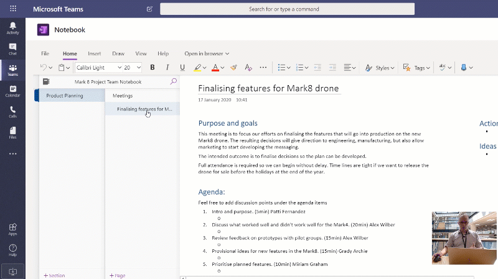
Task: Clear all formatting icon
Action: tap(248, 67)
